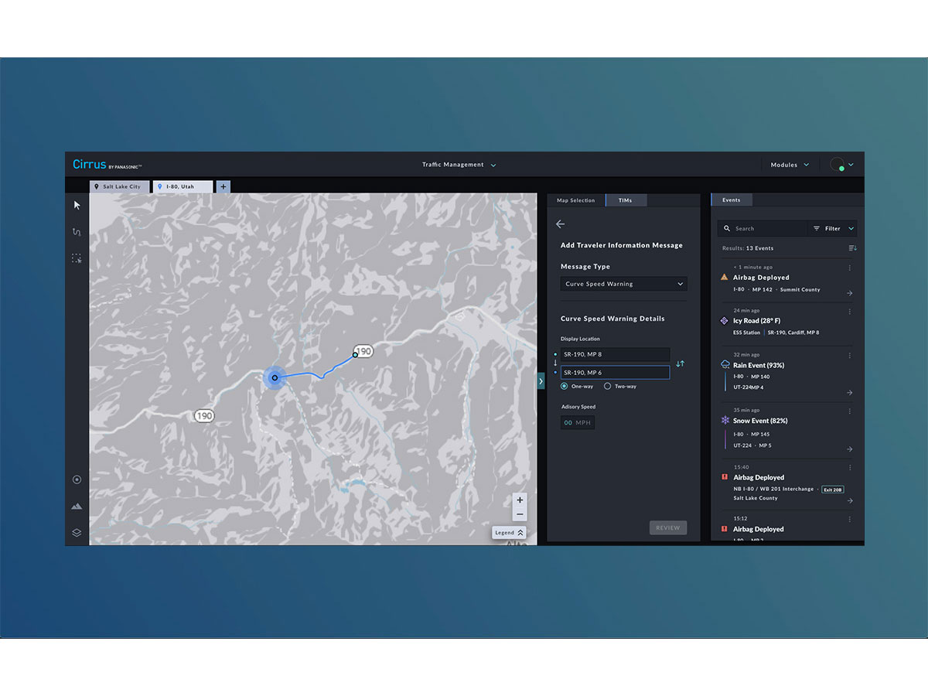Select the One-way radio option

pos(565,386)
